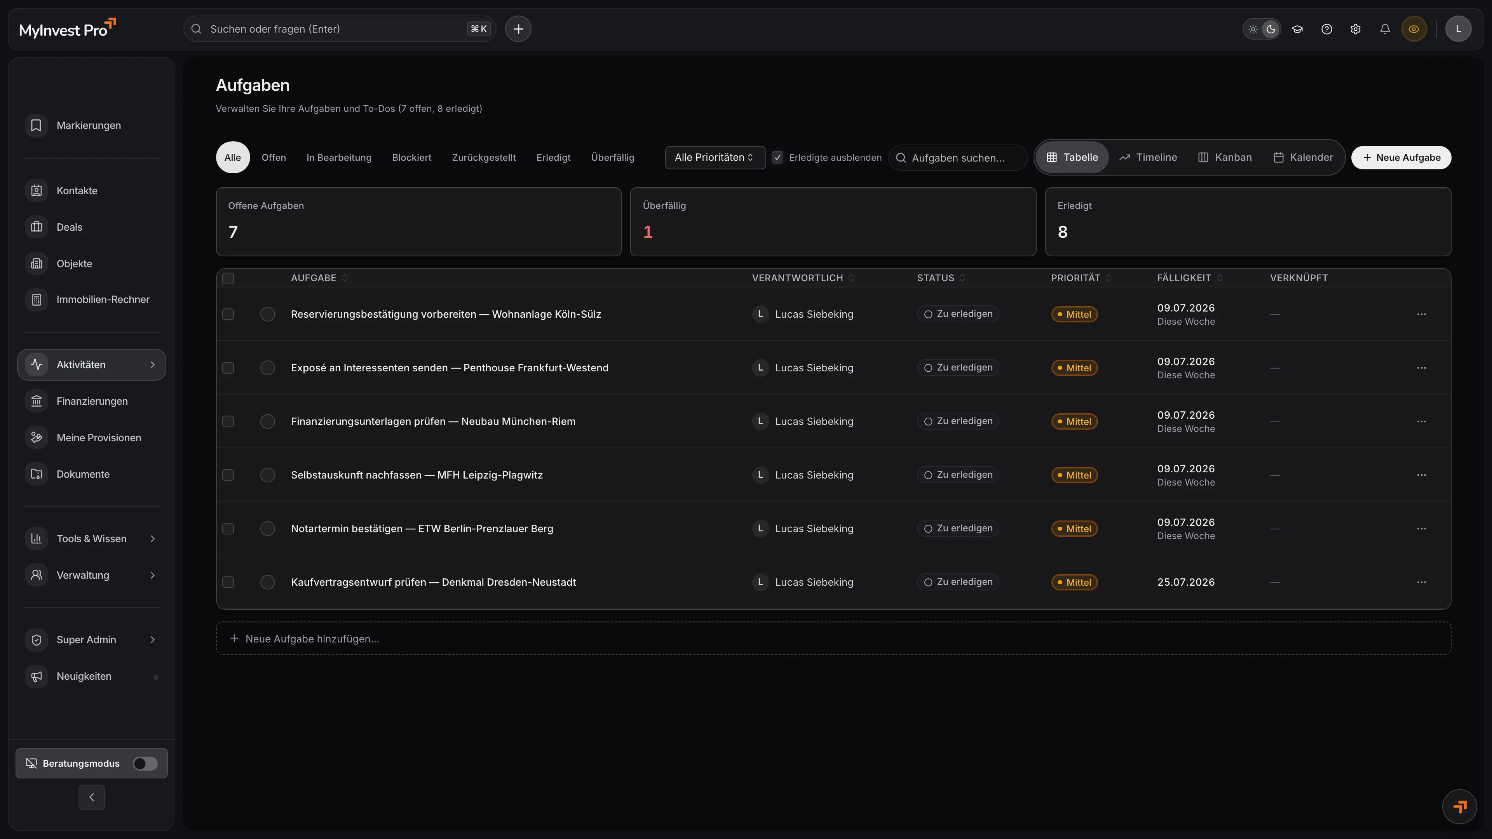Open notifications bell icon
1492x839 pixels.
click(1385, 29)
